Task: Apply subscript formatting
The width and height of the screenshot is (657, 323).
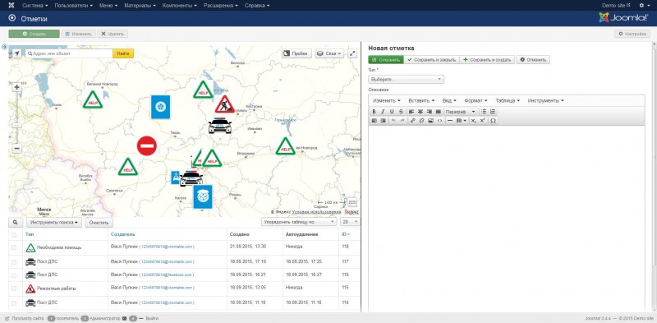Action: (474, 120)
